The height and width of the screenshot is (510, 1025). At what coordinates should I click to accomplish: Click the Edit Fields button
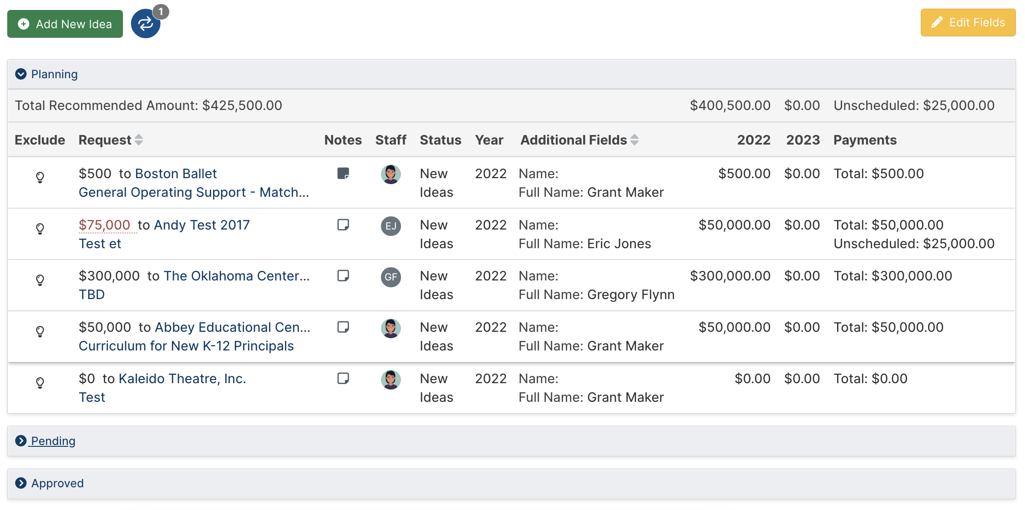click(x=968, y=22)
